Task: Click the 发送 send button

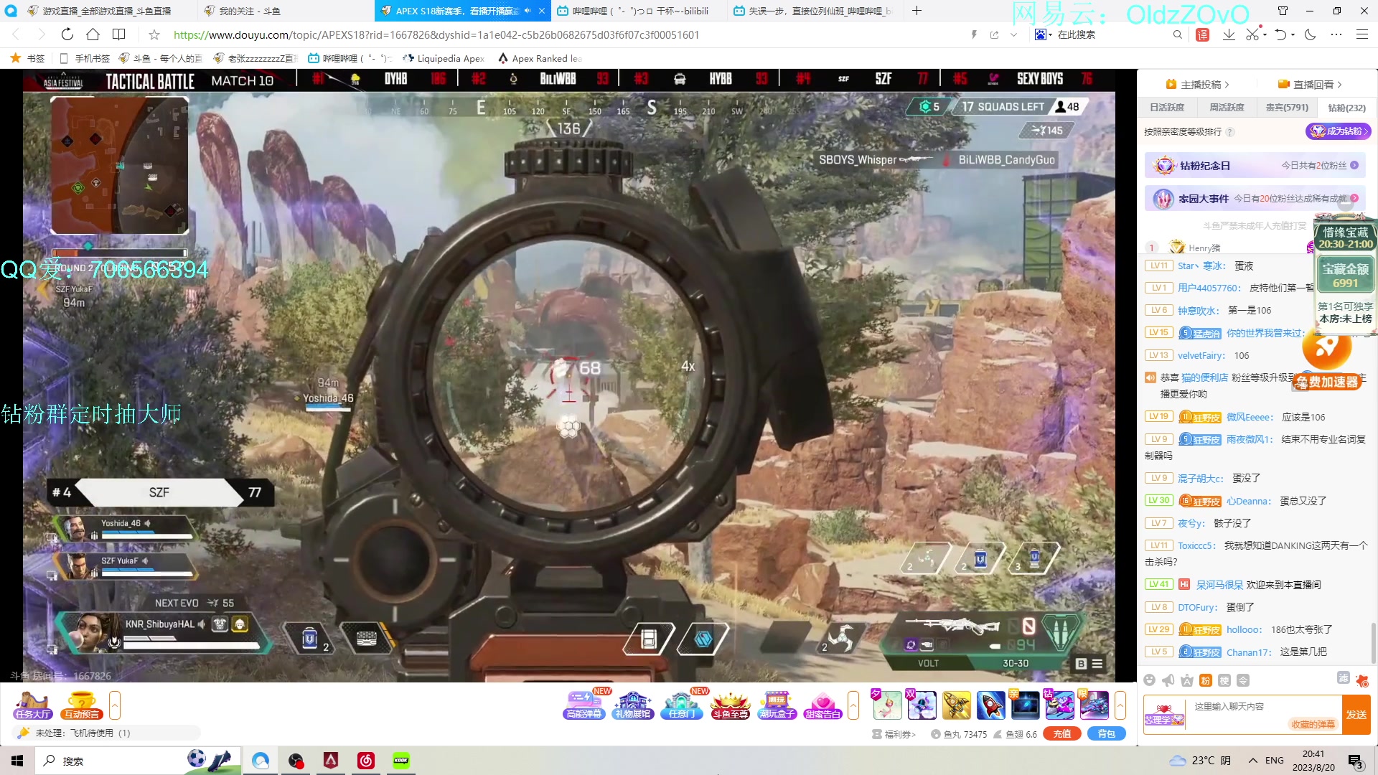Action: click(x=1356, y=715)
